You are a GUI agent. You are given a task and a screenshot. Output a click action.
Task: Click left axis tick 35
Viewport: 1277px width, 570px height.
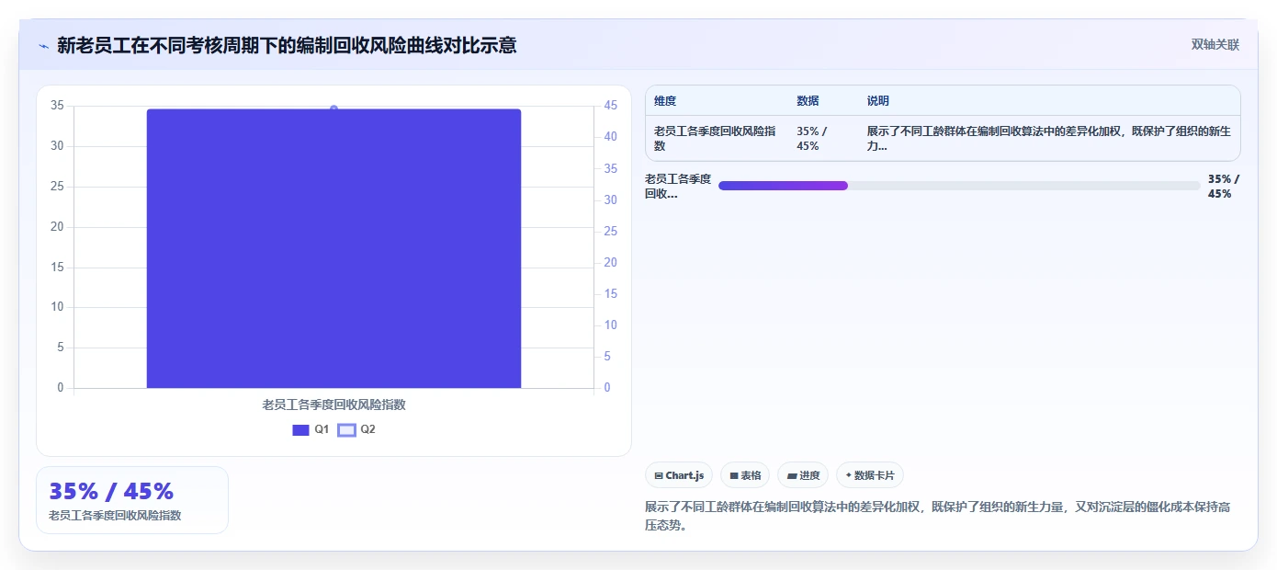pos(57,106)
